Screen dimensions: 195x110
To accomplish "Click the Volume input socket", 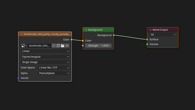I will (147, 44).
